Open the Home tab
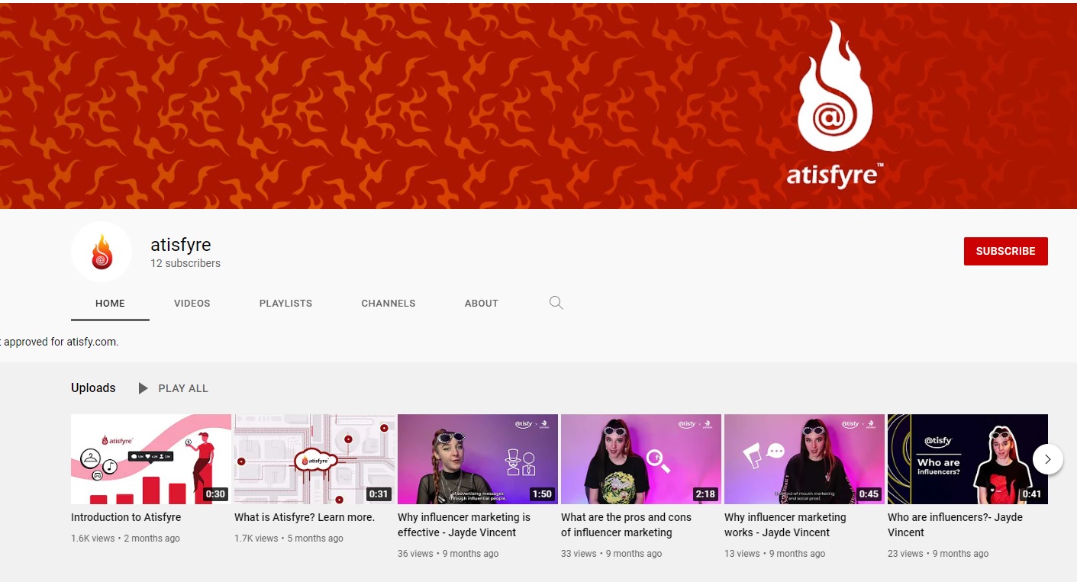 (x=110, y=303)
